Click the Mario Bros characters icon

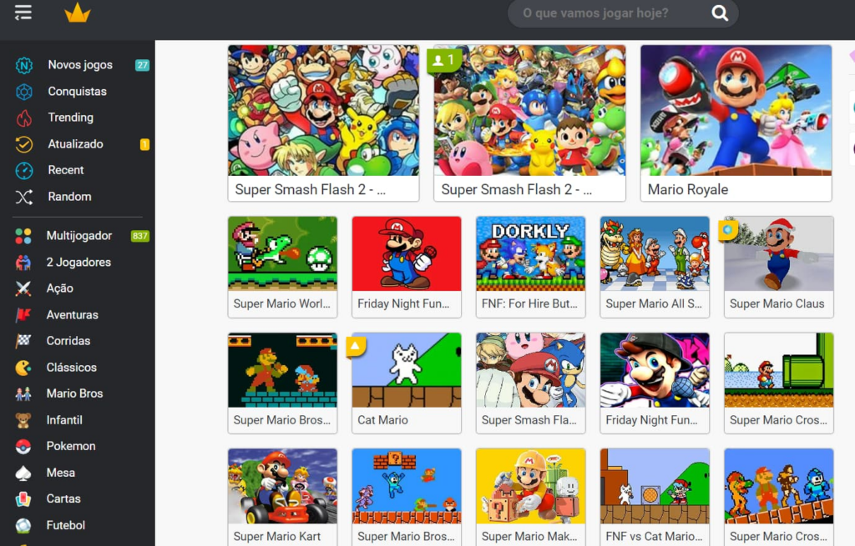(23, 393)
